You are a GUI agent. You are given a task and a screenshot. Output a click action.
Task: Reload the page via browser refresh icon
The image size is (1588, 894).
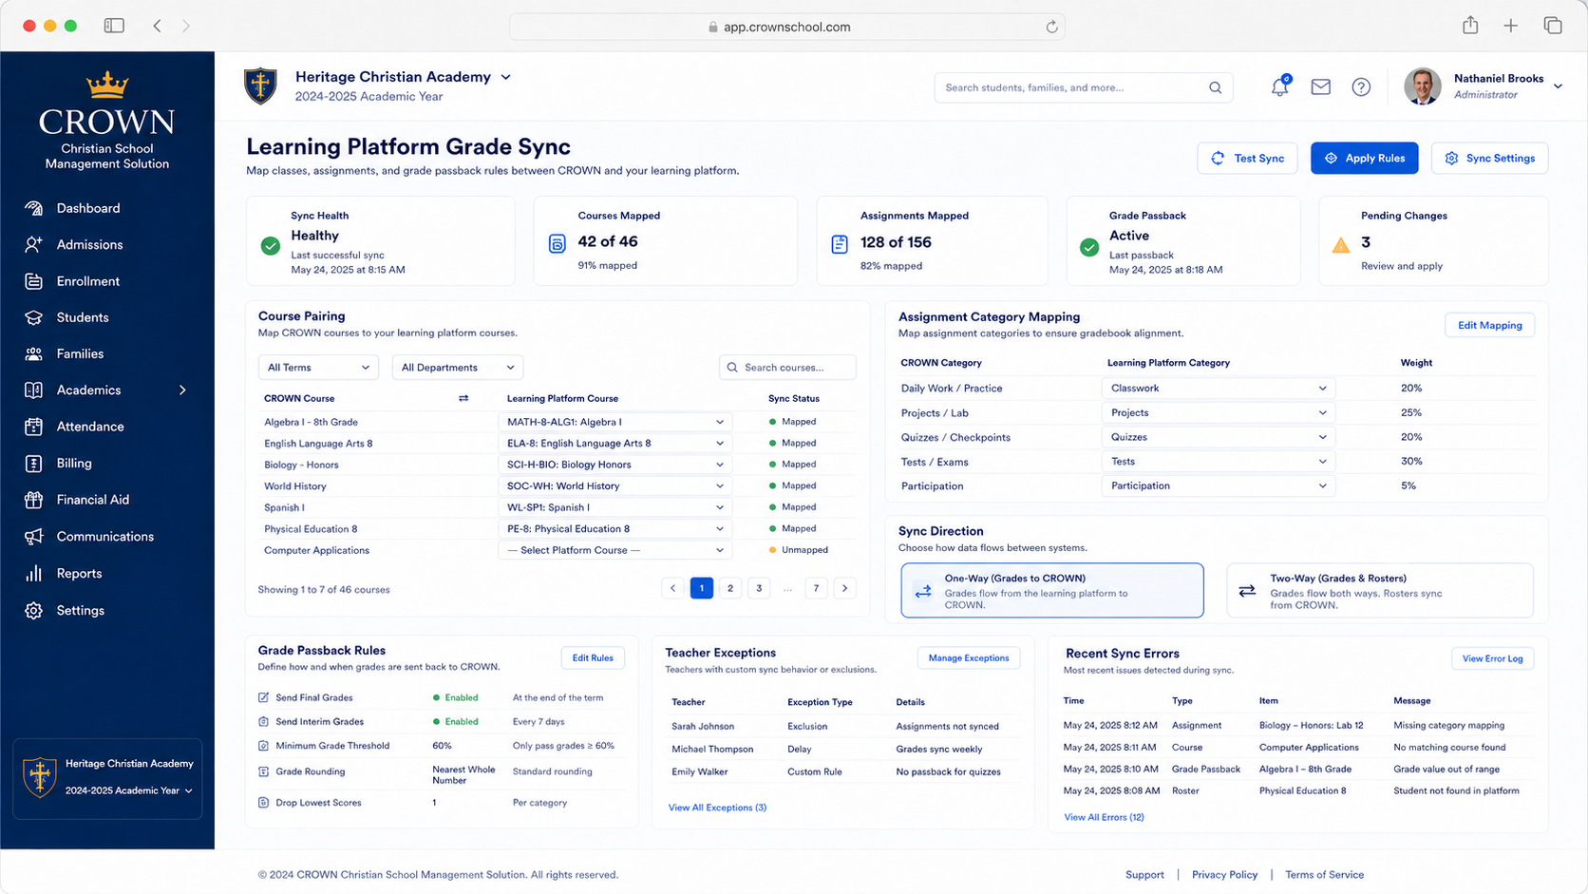[1051, 27]
